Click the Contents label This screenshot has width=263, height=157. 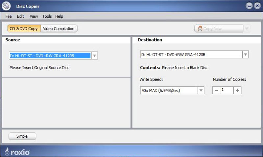[x=150, y=68]
